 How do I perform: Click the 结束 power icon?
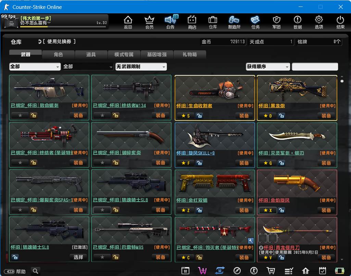pos(340,22)
